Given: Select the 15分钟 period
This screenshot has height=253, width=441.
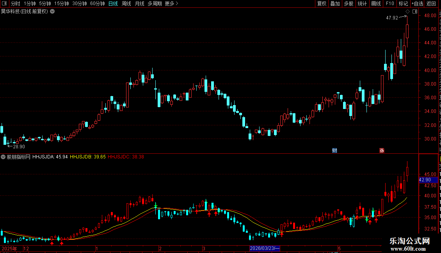Looking at the screenshot, I should point(62,4).
